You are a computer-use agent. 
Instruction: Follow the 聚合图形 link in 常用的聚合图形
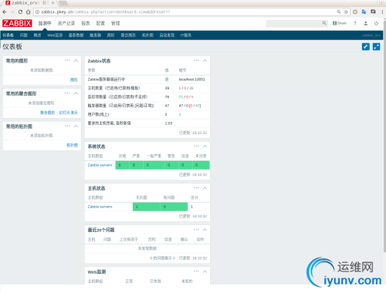click(x=48, y=113)
